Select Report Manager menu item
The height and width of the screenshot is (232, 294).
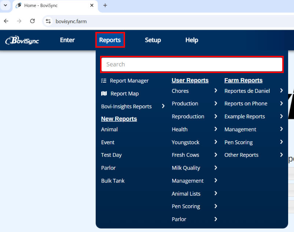129,81
